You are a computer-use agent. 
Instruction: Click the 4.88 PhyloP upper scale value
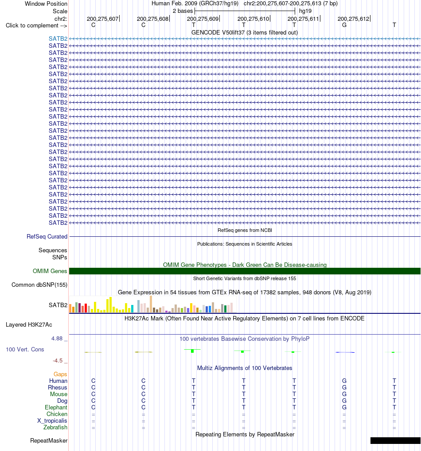pyautogui.click(x=57, y=339)
